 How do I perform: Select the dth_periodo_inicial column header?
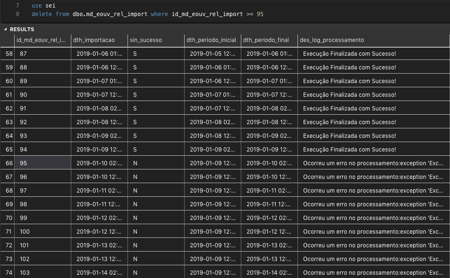point(212,40)
